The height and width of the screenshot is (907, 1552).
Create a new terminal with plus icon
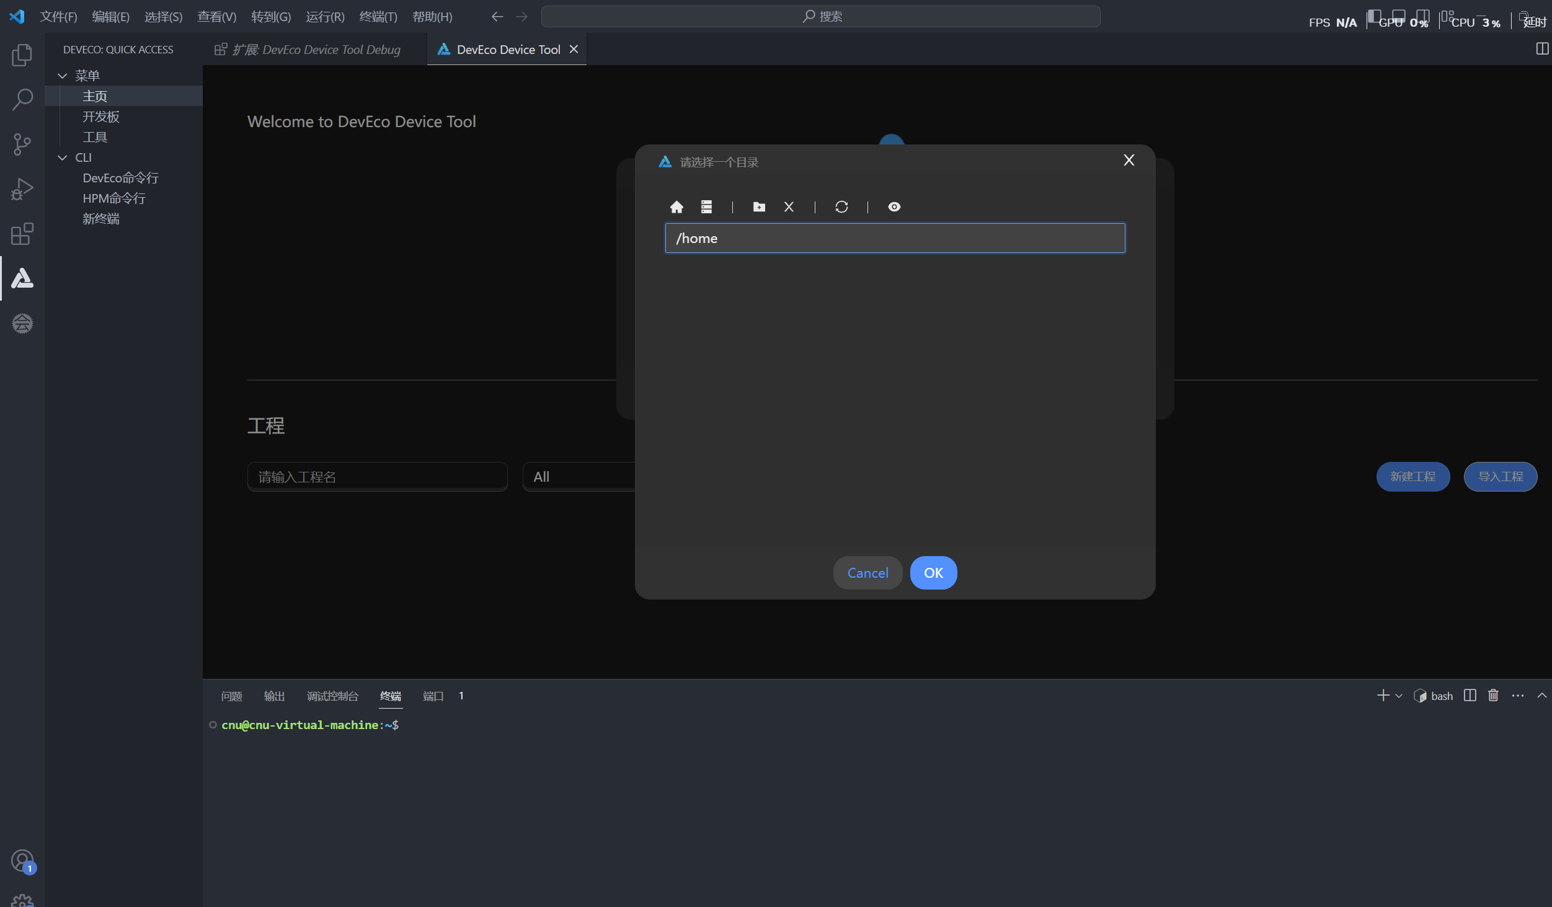coord(1383,696)
